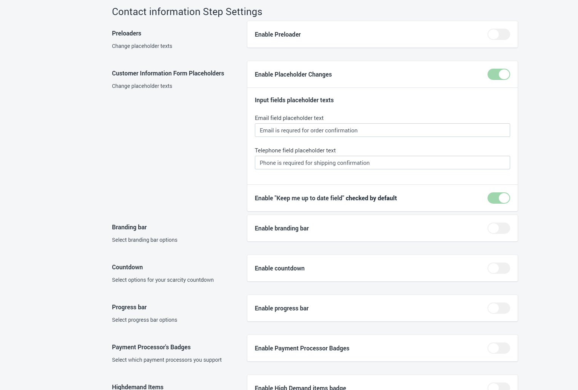Enable the branding bar switch
This screenshot has width=578, height=390.
(498, 228)
